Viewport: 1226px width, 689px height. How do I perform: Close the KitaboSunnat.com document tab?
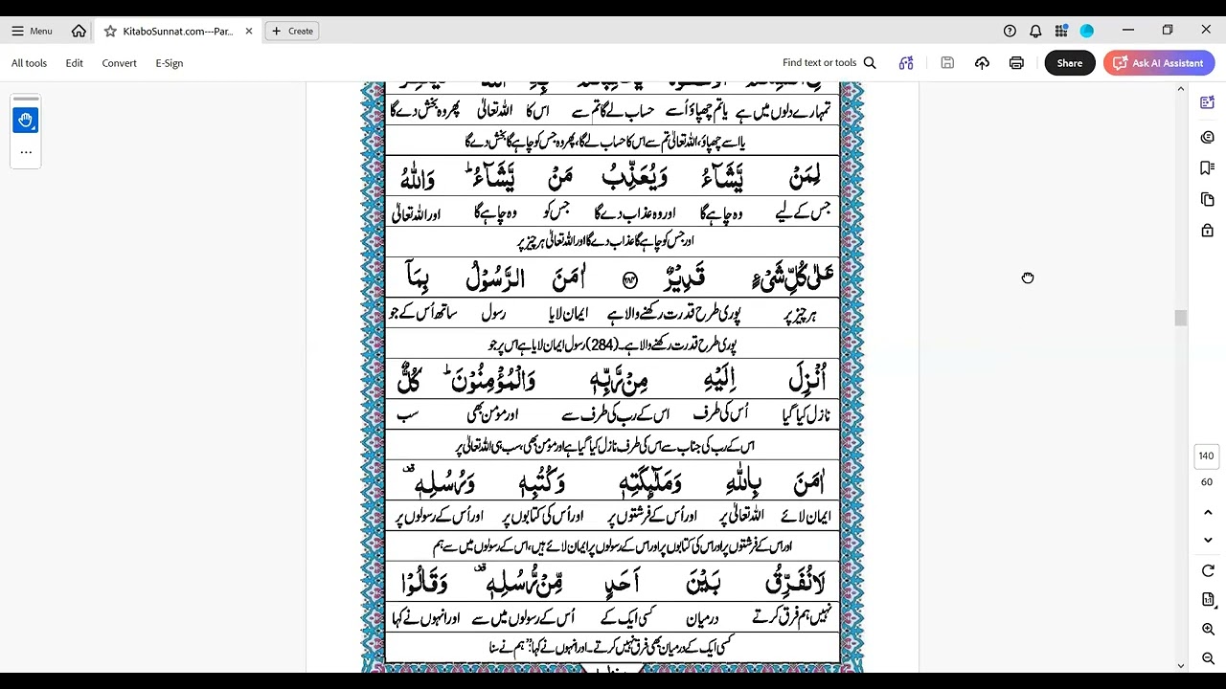point(249,31)
